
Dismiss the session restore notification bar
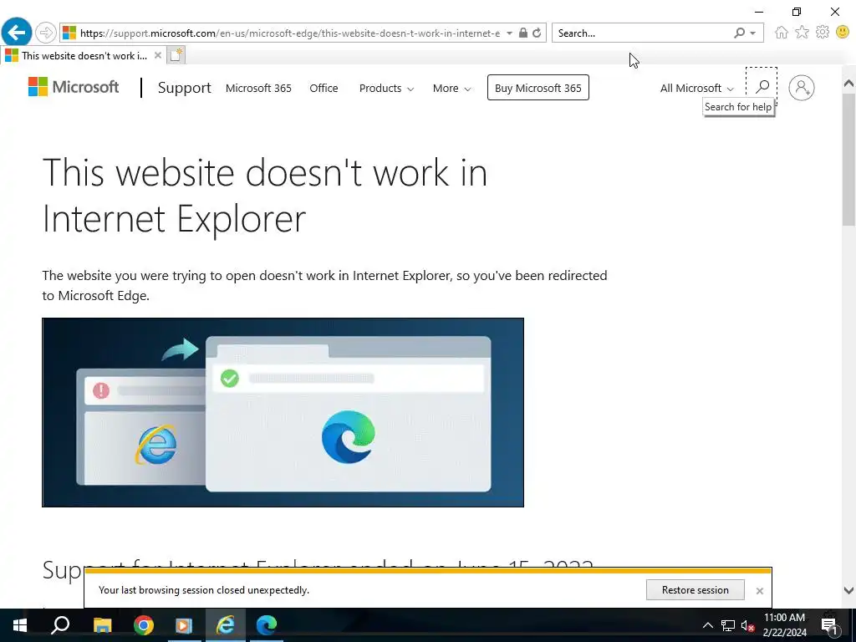point(759,591)
